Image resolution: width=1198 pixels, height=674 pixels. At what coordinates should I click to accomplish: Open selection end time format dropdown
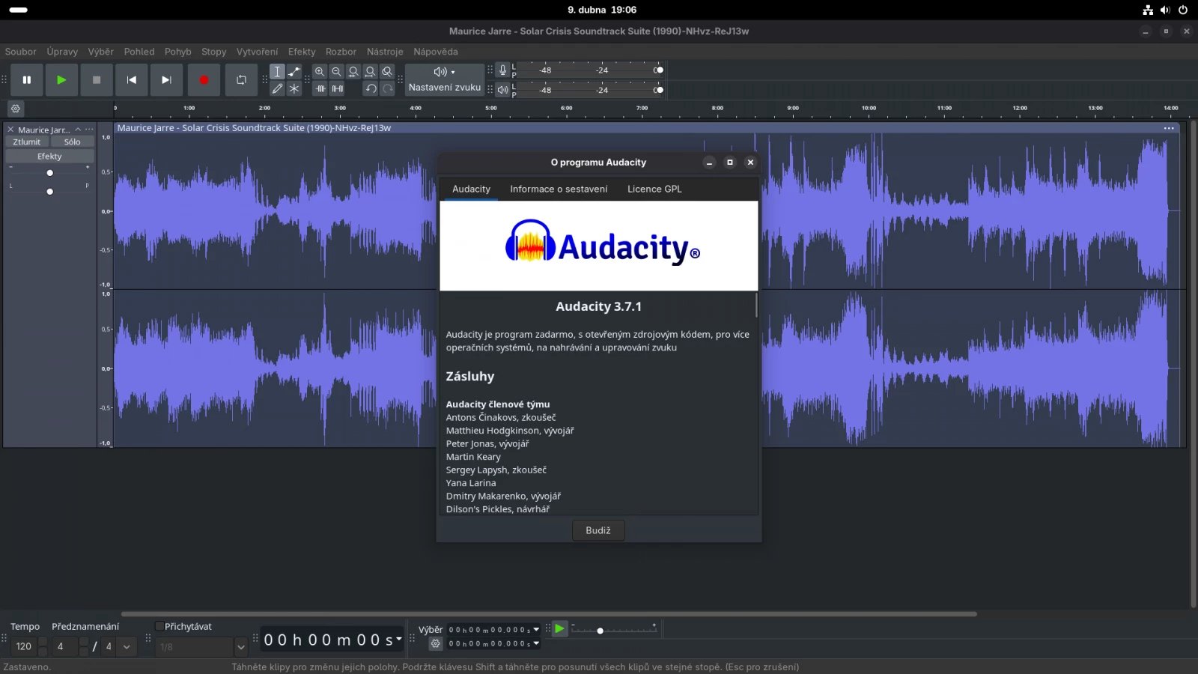[x=536, y=643]
